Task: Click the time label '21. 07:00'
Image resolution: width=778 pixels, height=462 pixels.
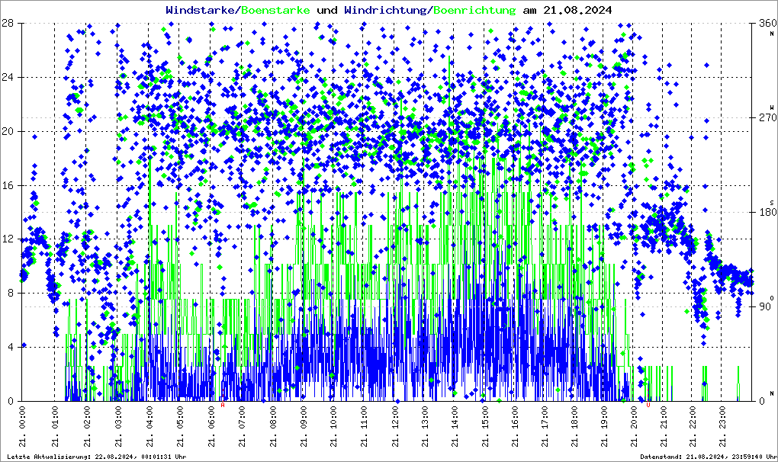Action: point(242,426)
